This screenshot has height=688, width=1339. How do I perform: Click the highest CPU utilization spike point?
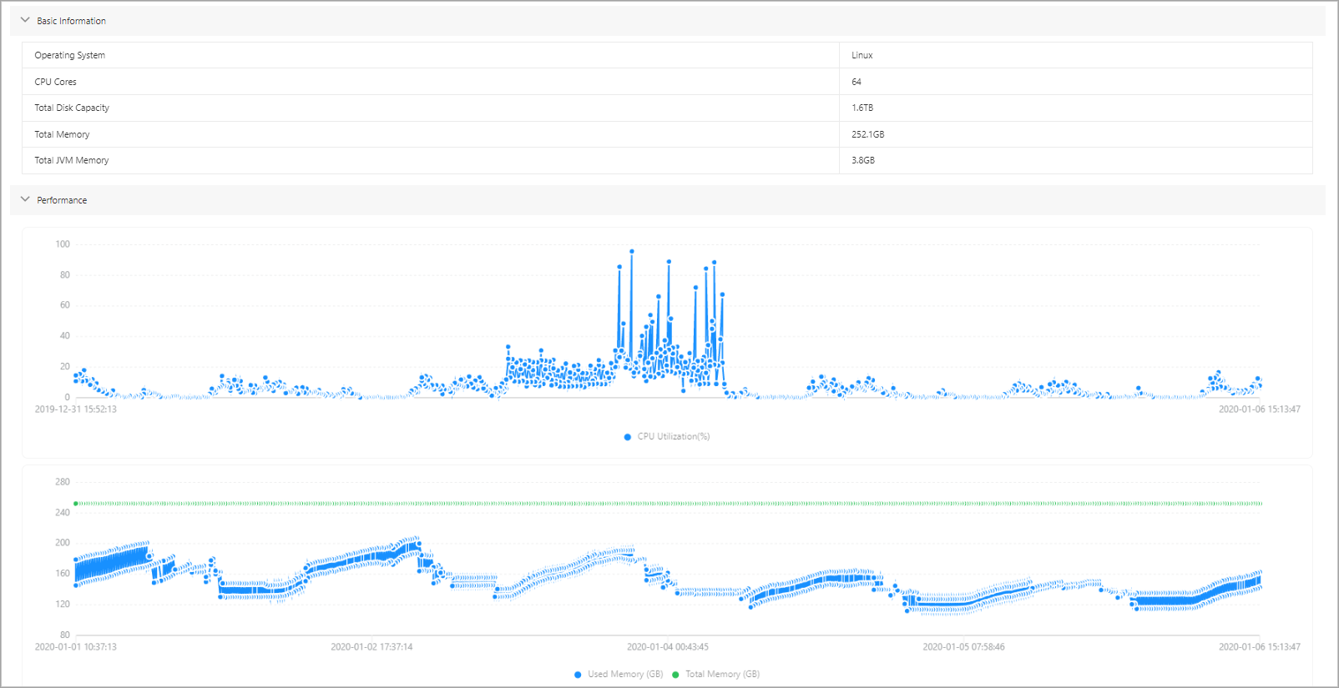tap(632, 251)
